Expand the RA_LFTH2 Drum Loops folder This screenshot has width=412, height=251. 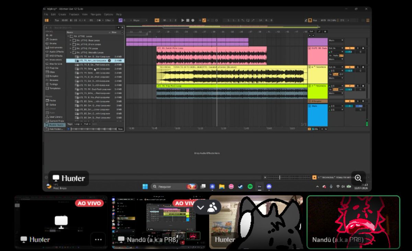point(71,44)
